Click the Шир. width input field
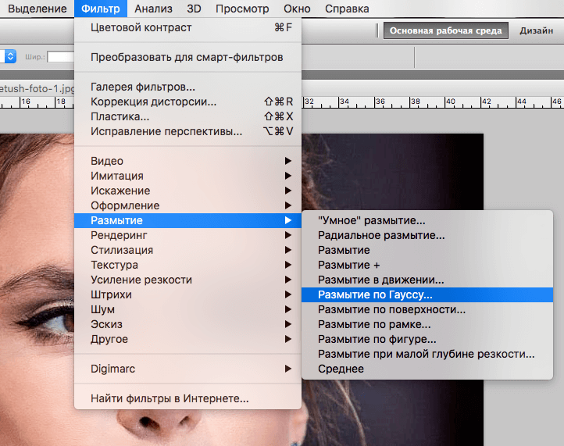 [x=61, y=57]
